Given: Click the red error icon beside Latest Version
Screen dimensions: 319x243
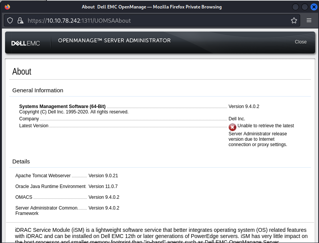Looking at the screenshot, I should click(233, 127).
